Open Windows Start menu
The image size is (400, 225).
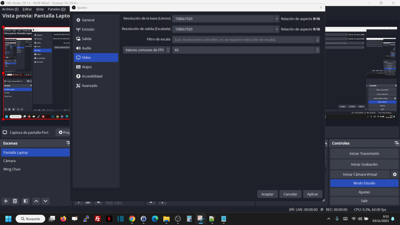click(x=9, y=219)
